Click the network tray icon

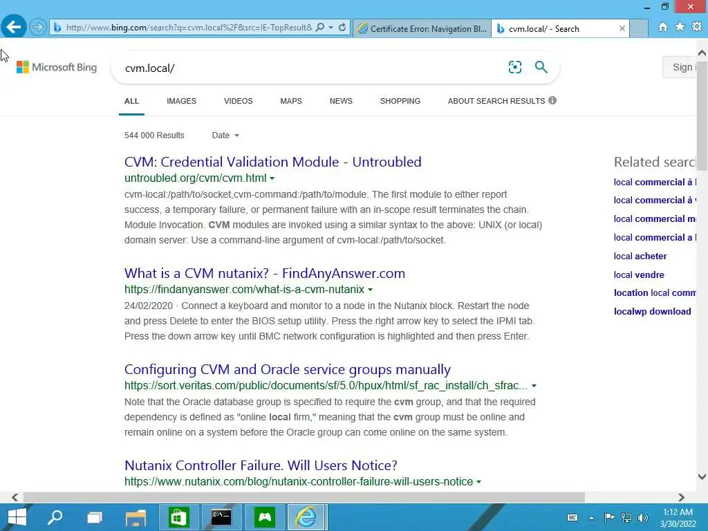point(626,517)
